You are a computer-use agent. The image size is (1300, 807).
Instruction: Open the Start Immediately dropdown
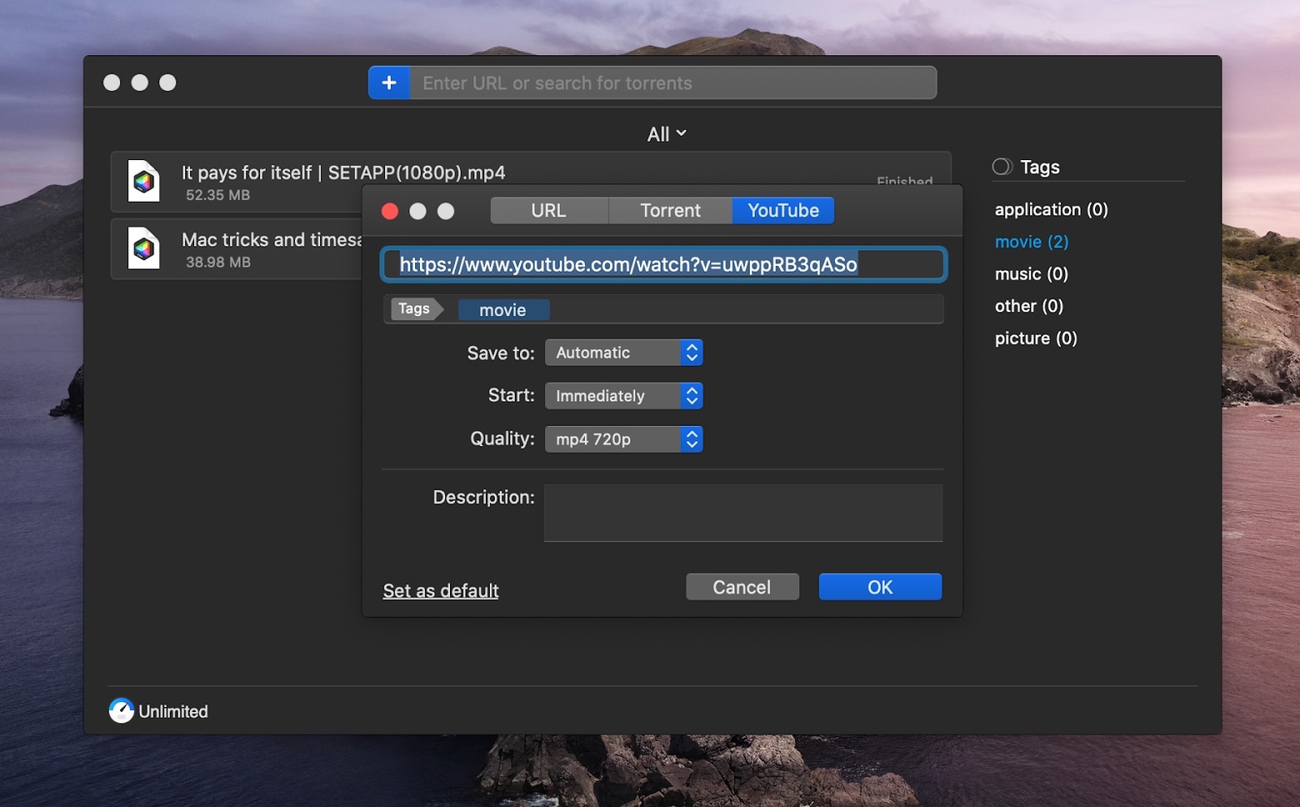pos(624,396)
